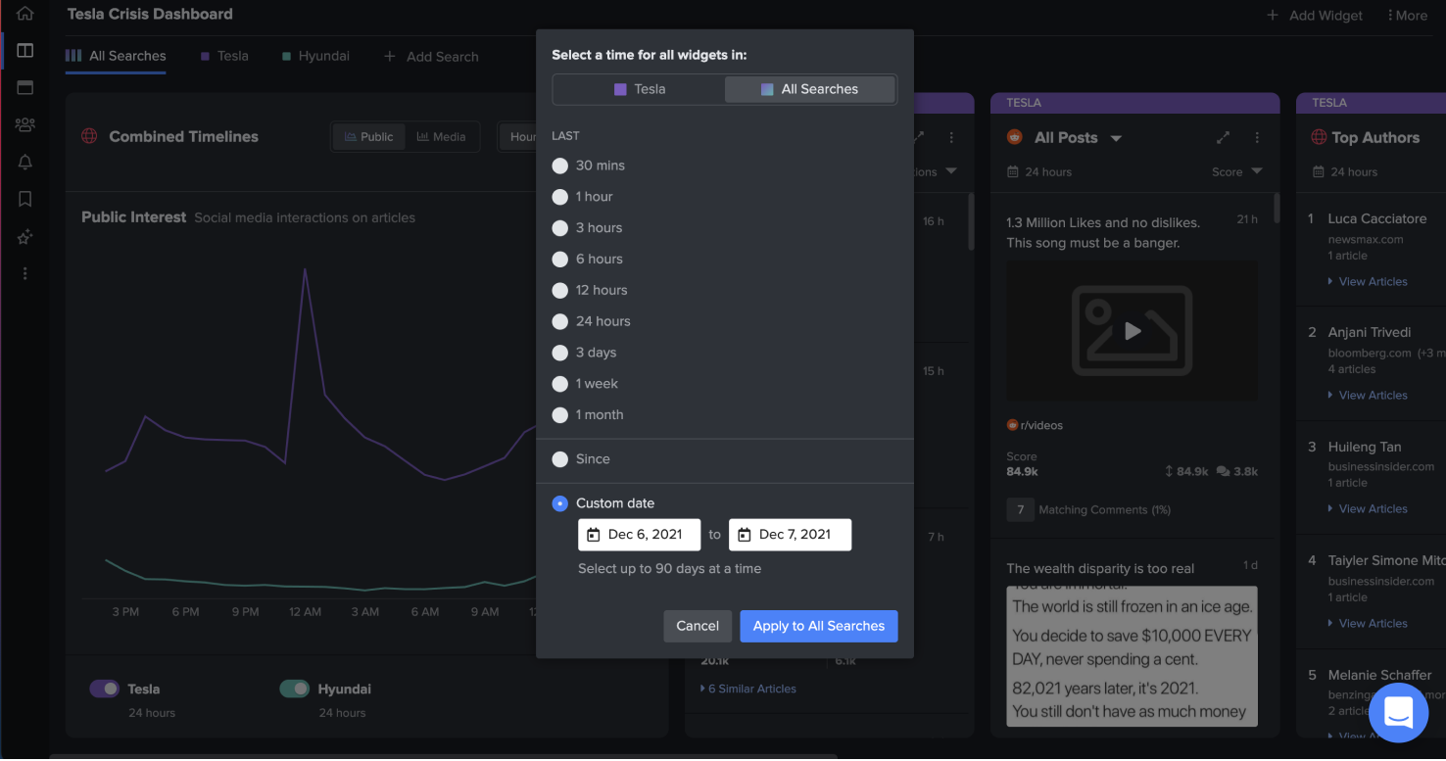
Task: Select the Since radio option
Action: pos(560,459)
